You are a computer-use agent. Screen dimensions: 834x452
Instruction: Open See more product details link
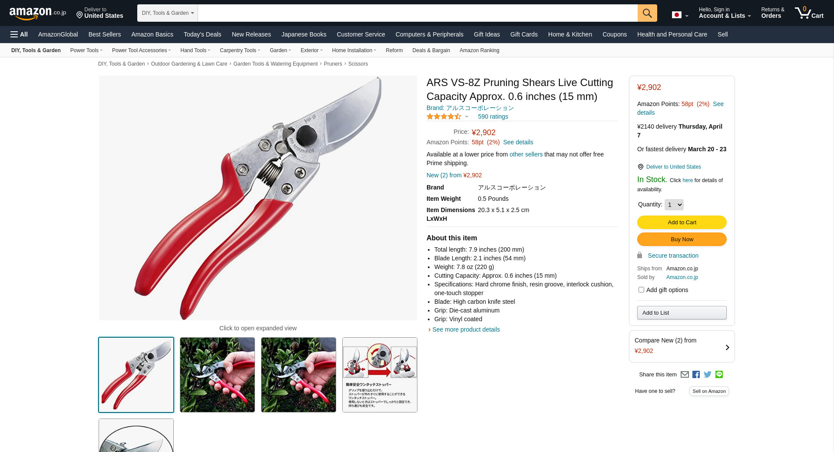tap(466, 329)
